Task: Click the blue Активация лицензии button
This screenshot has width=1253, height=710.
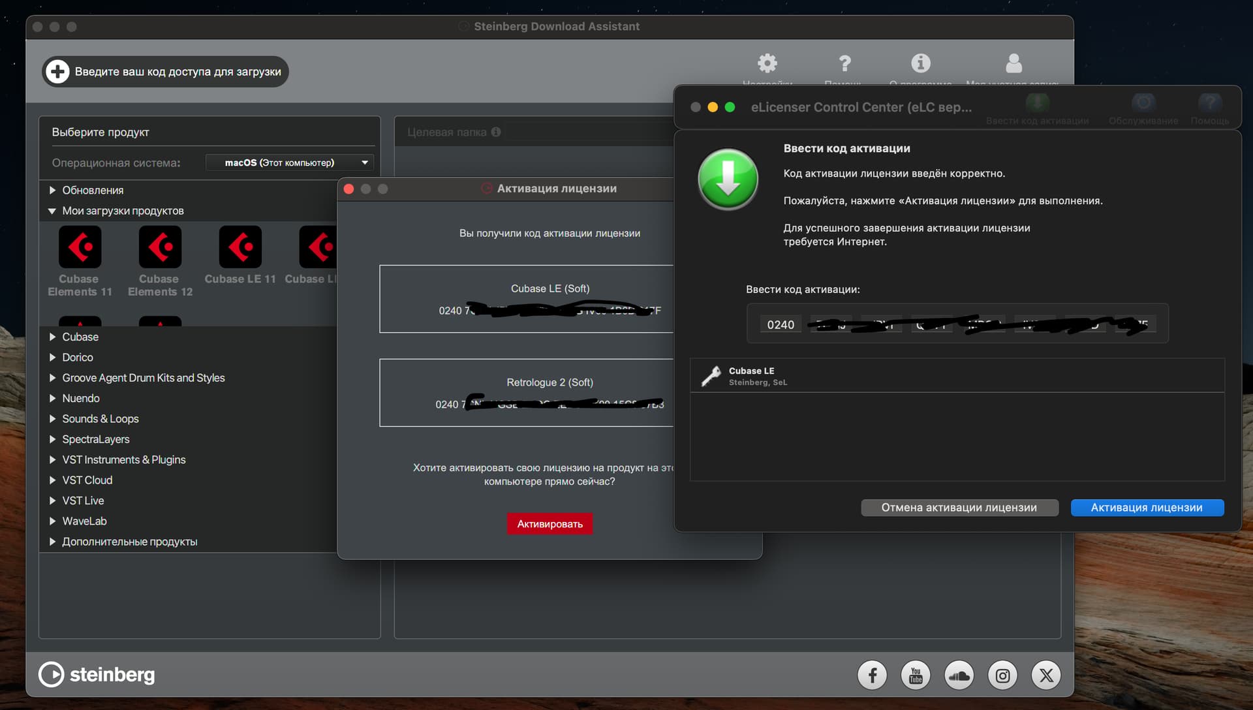Action: pos(1147,508)
